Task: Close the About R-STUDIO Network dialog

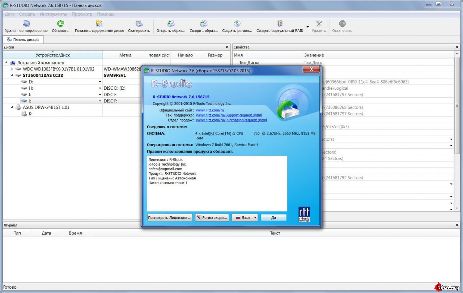Action: [311, 69]
